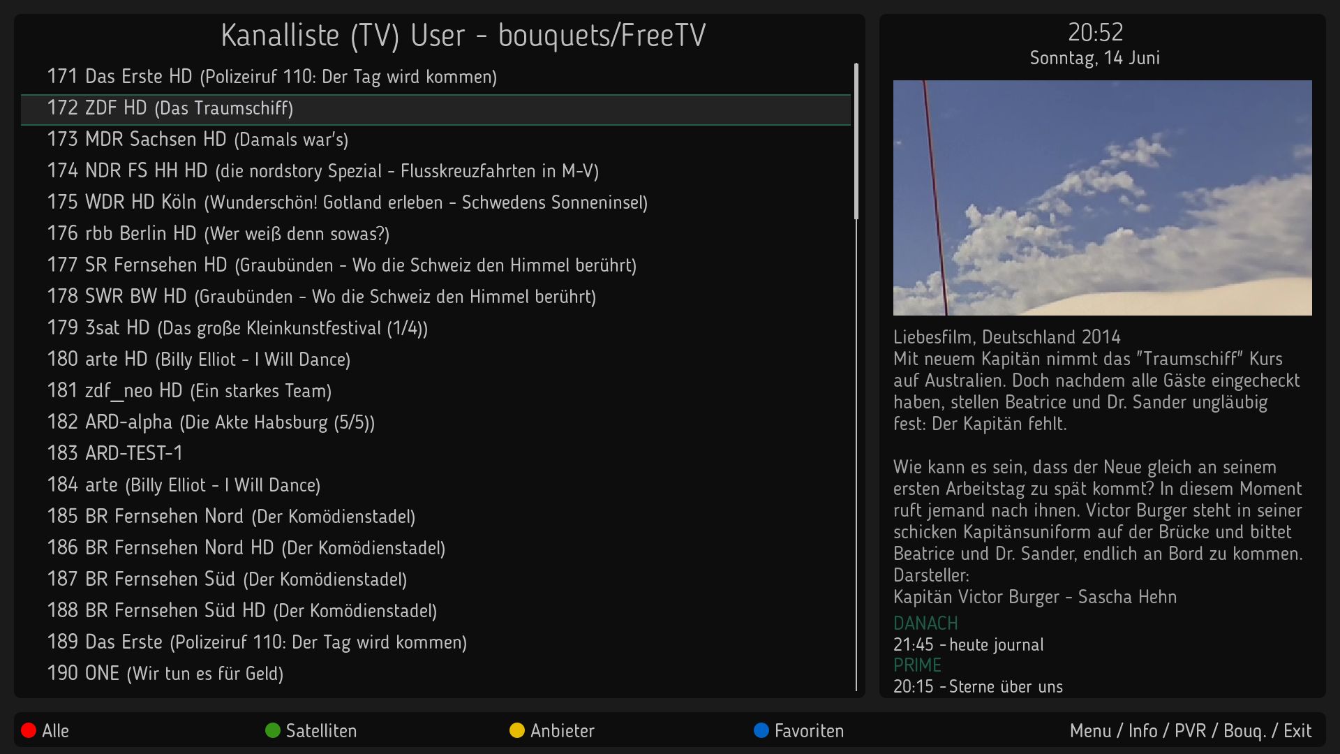1340x754 pixels.
Task: Click the Satelliten text label
Action: 321,731
